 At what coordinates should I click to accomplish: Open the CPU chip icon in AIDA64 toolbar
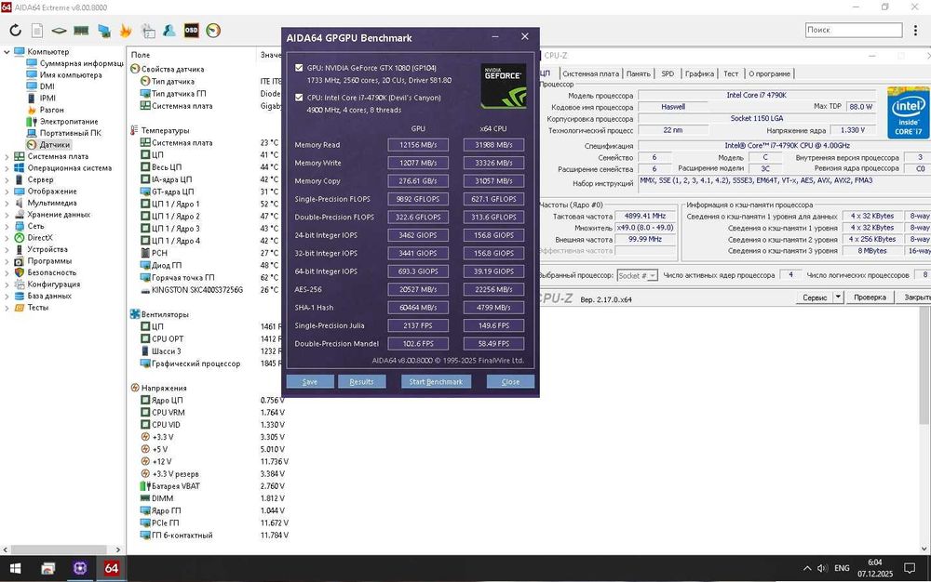59,31
